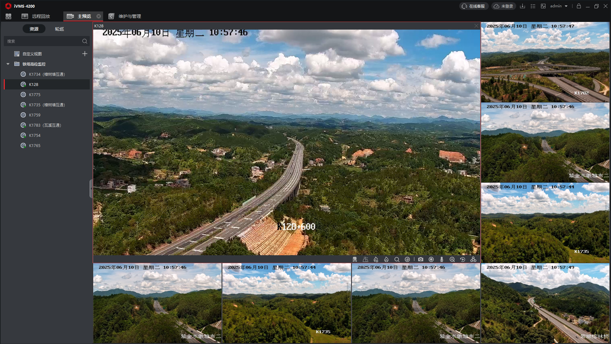Select the 10:57:49 video tile labeled 紫城榕林桥
This screenshot has height=344, width=611.
coord(545,303)
